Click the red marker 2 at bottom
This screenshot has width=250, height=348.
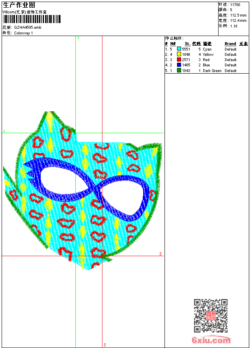[x=104, y=345]
